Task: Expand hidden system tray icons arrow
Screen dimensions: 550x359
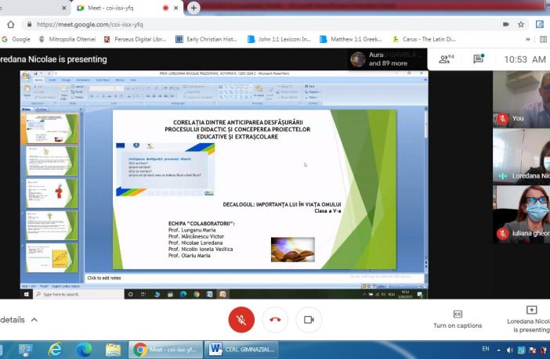Action: (498, 350)
